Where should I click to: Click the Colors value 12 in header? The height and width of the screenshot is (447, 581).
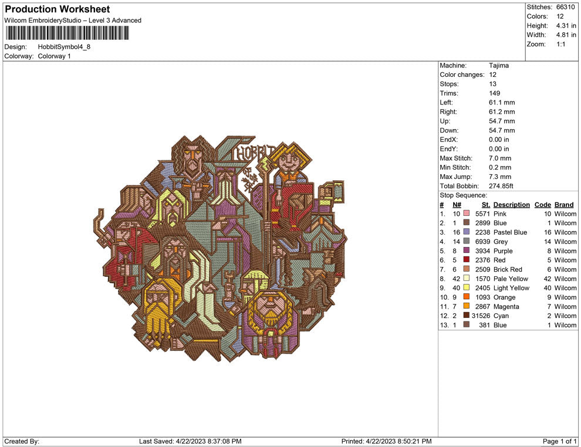[x=560, y=16]
